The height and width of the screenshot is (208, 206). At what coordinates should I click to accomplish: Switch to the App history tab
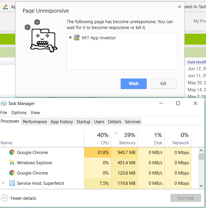[62, 122]
